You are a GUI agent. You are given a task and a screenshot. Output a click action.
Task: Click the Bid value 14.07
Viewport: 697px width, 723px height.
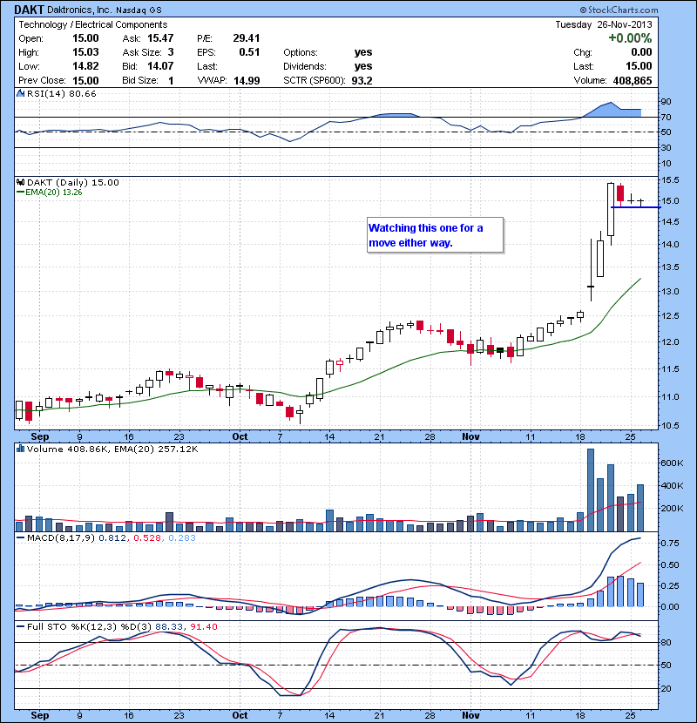pos(160,66)
